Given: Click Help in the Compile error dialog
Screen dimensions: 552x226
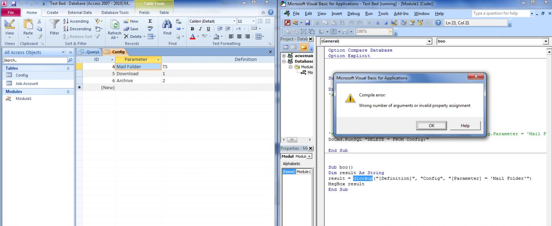Looking at the screenshot, I should point(465,125).
